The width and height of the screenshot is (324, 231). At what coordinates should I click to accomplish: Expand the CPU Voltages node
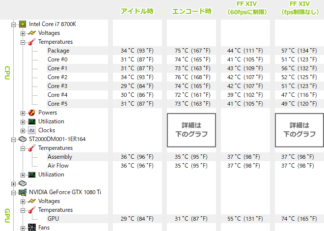click(23, 33)
